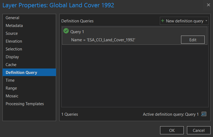Edit the Query 1 definition
Screen dimensions: 213x137
193,40
